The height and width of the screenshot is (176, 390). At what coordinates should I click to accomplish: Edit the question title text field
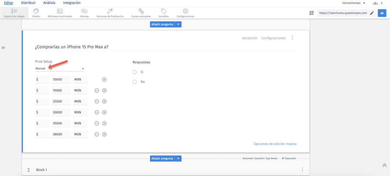166,47
